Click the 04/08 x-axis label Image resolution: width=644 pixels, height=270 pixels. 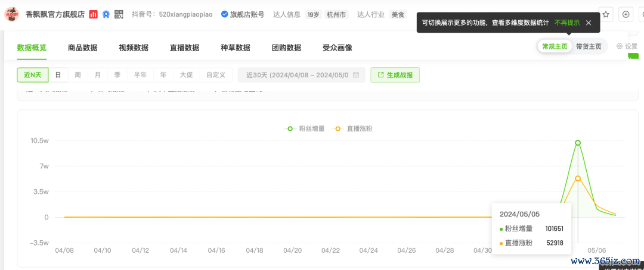[64, 250]
